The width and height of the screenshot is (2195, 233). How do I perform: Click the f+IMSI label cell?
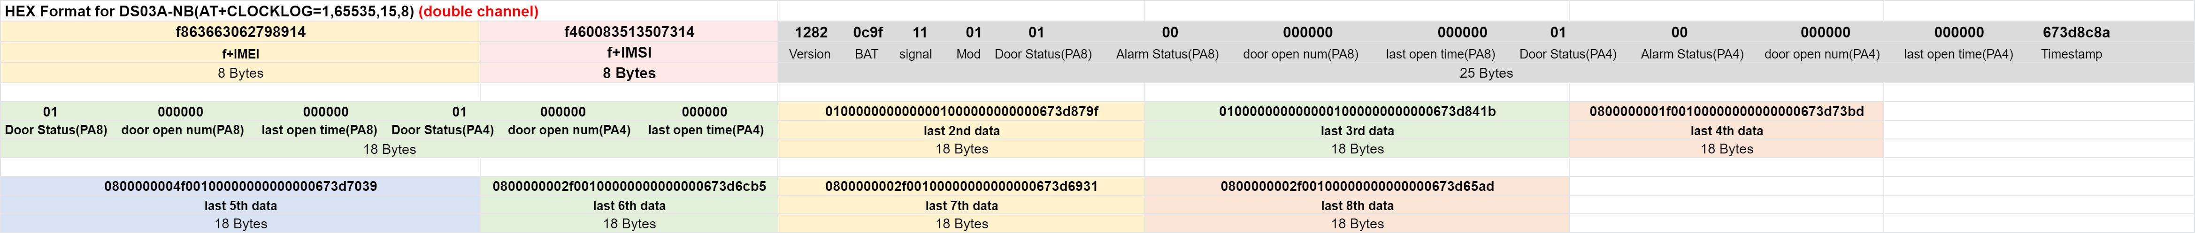(x=629, y=53)
